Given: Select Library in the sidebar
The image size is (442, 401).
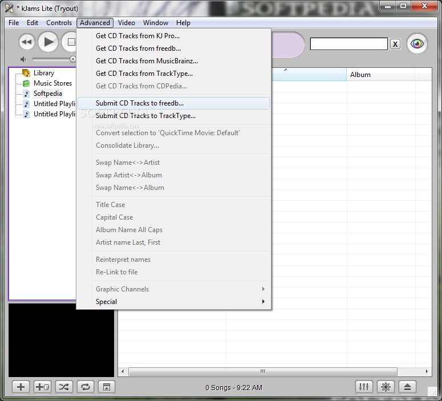Looking at the screenshot, I should tap(44, 73).
